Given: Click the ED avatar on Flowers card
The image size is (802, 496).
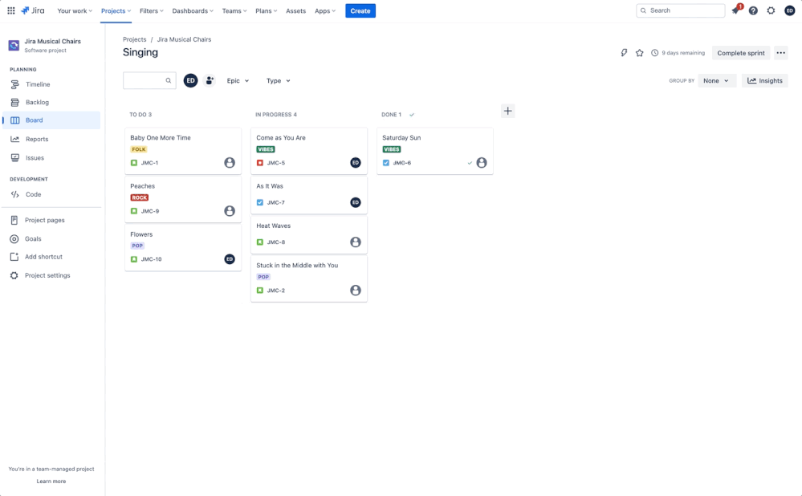Looking at the screenshot, I should point(230,259).
